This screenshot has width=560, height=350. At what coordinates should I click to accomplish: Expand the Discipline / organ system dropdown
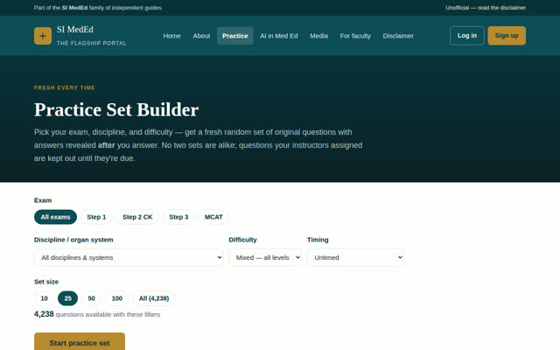tap(129, 257)
